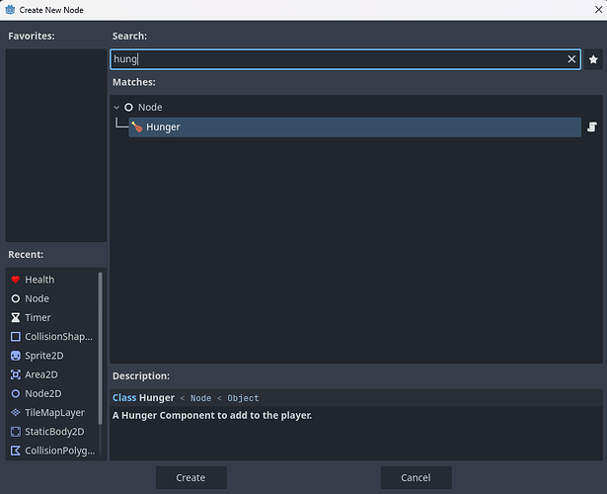Screen dimensions: 607x494
Task: Collapse the Node tree branch arrow
Action: click(116, 108)
